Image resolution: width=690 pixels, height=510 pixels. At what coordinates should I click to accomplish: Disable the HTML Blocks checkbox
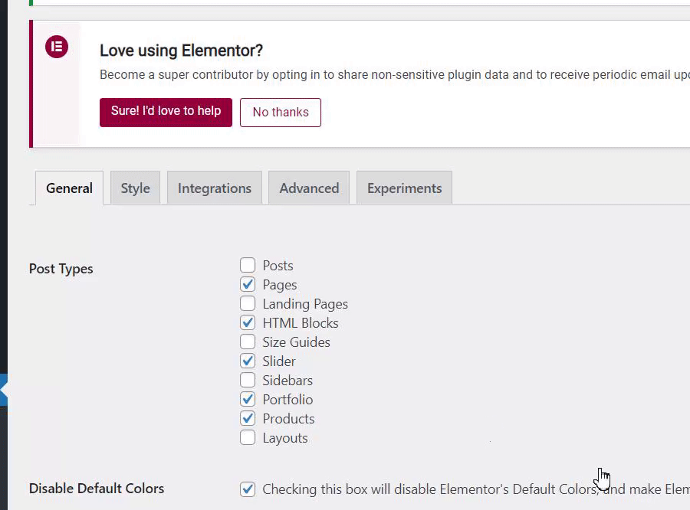(248, 323)
